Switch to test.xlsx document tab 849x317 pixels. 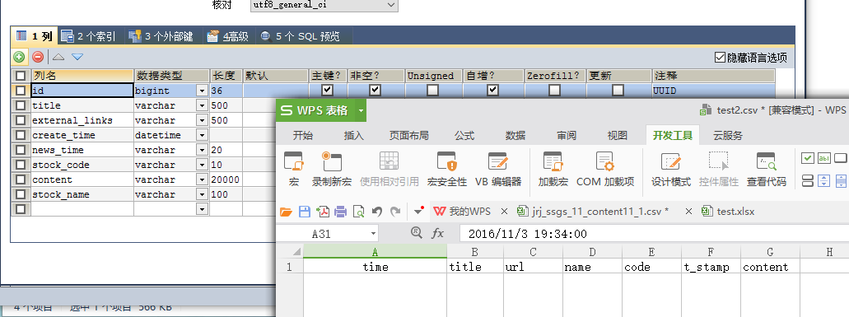point(728,211)
